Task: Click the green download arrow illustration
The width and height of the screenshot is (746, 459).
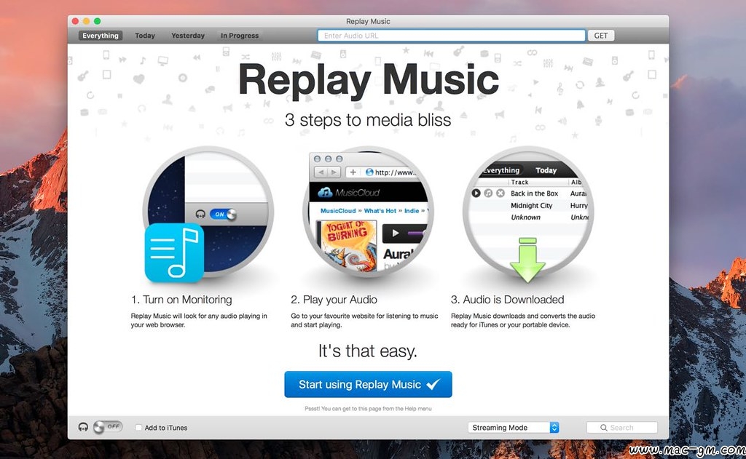Action: point(527,260)
